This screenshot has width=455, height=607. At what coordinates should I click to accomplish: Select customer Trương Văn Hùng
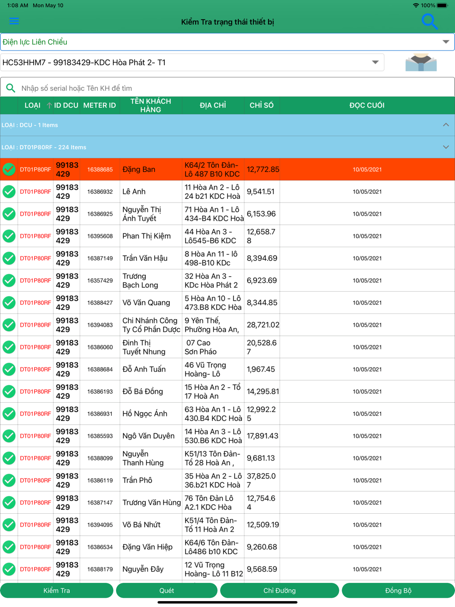point(152,502)
